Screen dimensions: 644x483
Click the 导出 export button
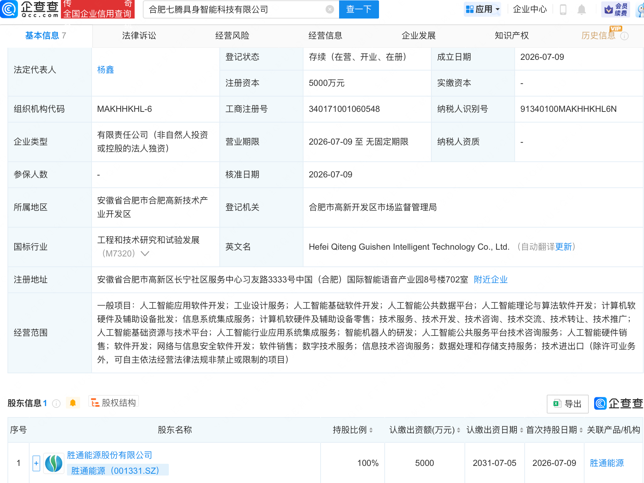coord(568,404)
